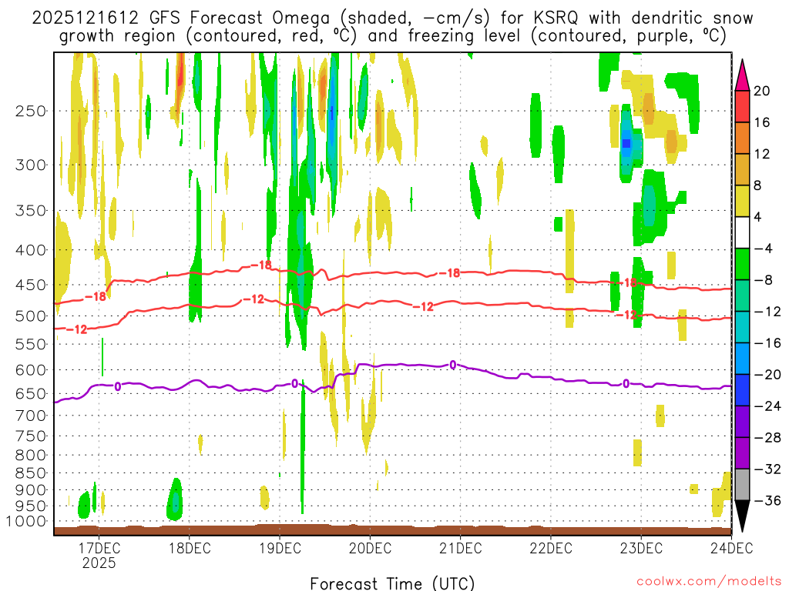Click the 900 pressure level label
Viewport: 789px width, 591px height.
(31, 489)
